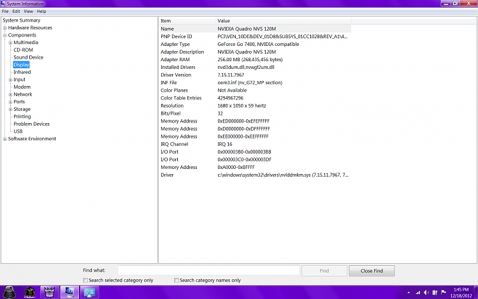Select Printing in the tree
Screen dimensions: 478x299
(x=22, y=117)
